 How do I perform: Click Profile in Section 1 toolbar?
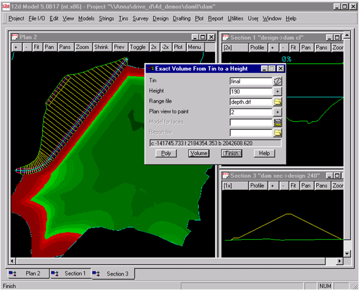coord(257,48)
